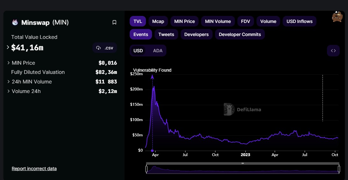Toggle the Events overlay
This screenshot has width=348, height=180.
click(x=141, y=34)
